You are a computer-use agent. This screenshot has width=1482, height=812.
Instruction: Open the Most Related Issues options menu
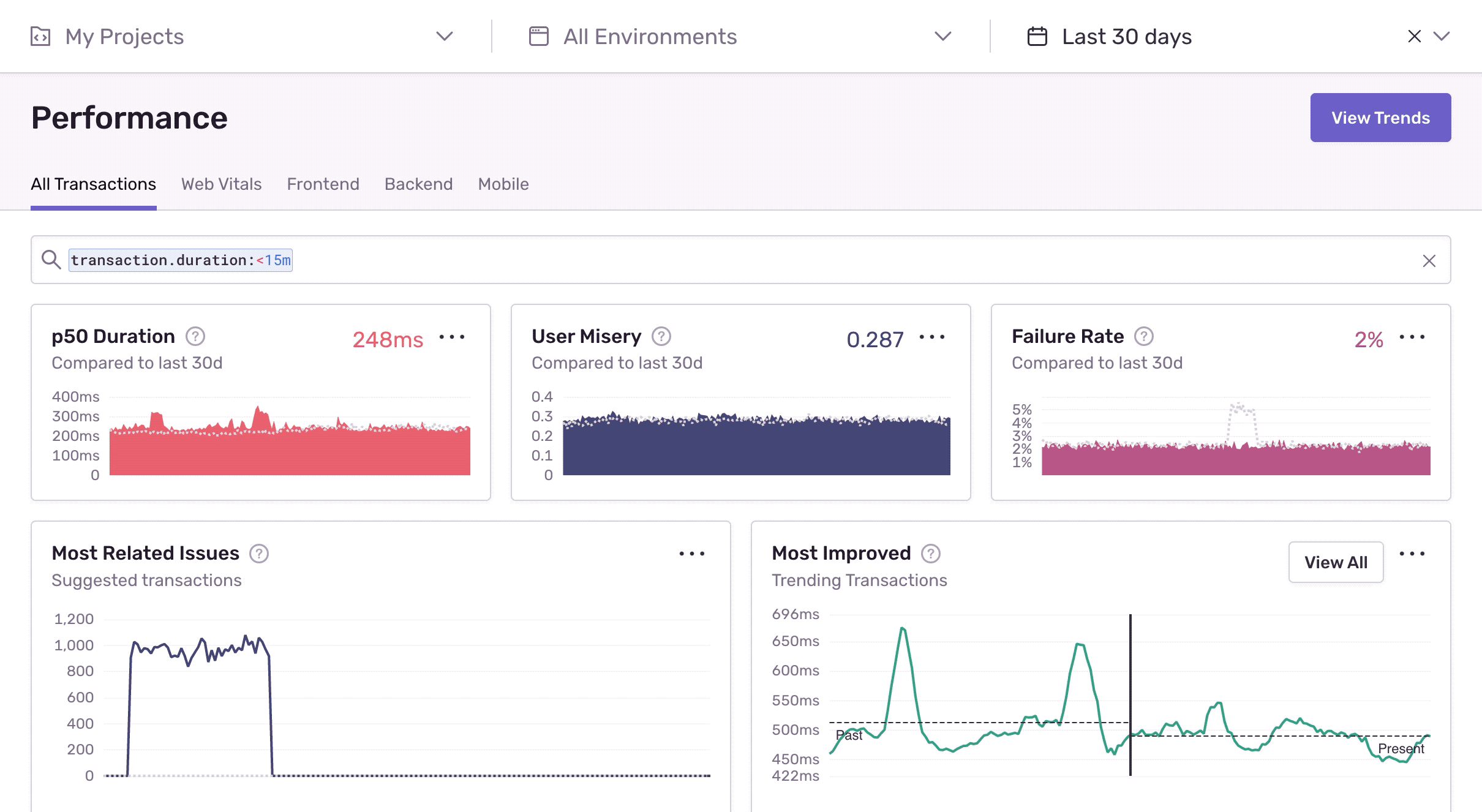tap(693, 553)
